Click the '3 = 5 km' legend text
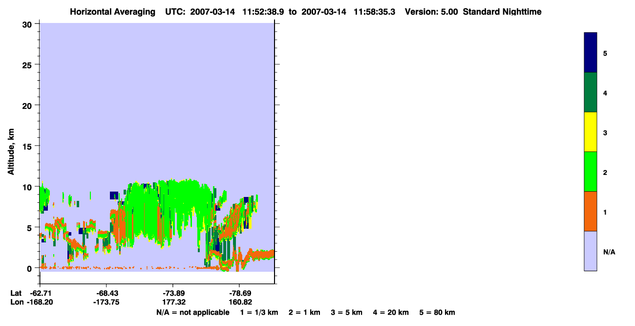 346,312
